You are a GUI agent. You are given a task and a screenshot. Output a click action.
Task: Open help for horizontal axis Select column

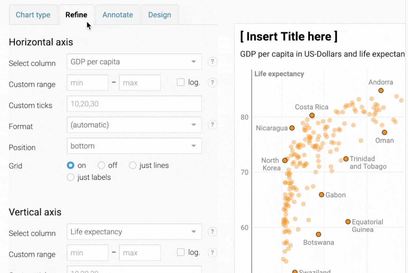pyautogui.click(x=212, y=62)
